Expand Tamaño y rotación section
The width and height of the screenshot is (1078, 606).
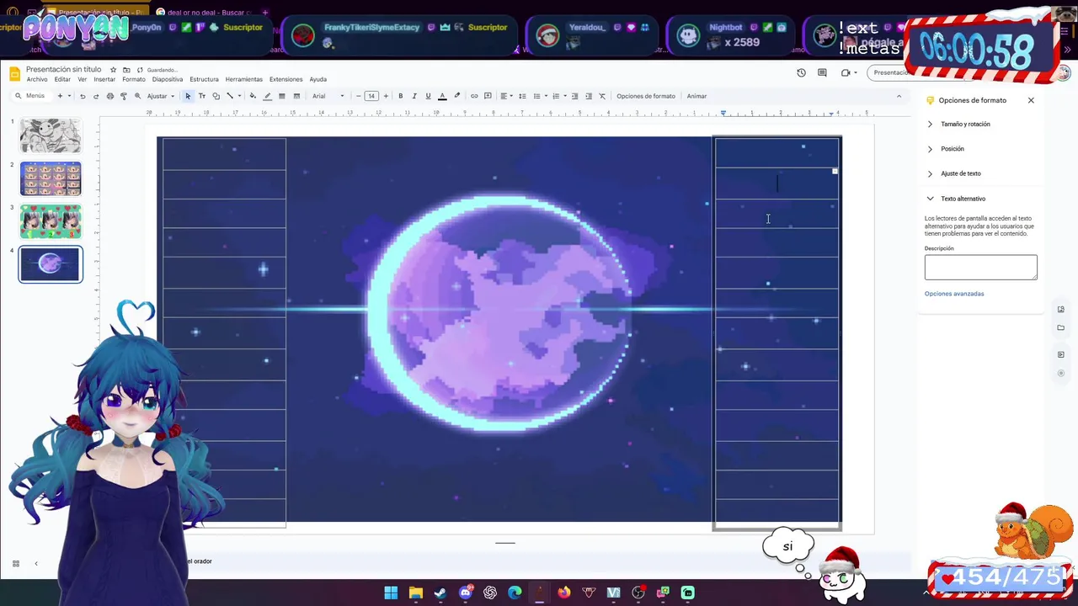pos(965,124)
